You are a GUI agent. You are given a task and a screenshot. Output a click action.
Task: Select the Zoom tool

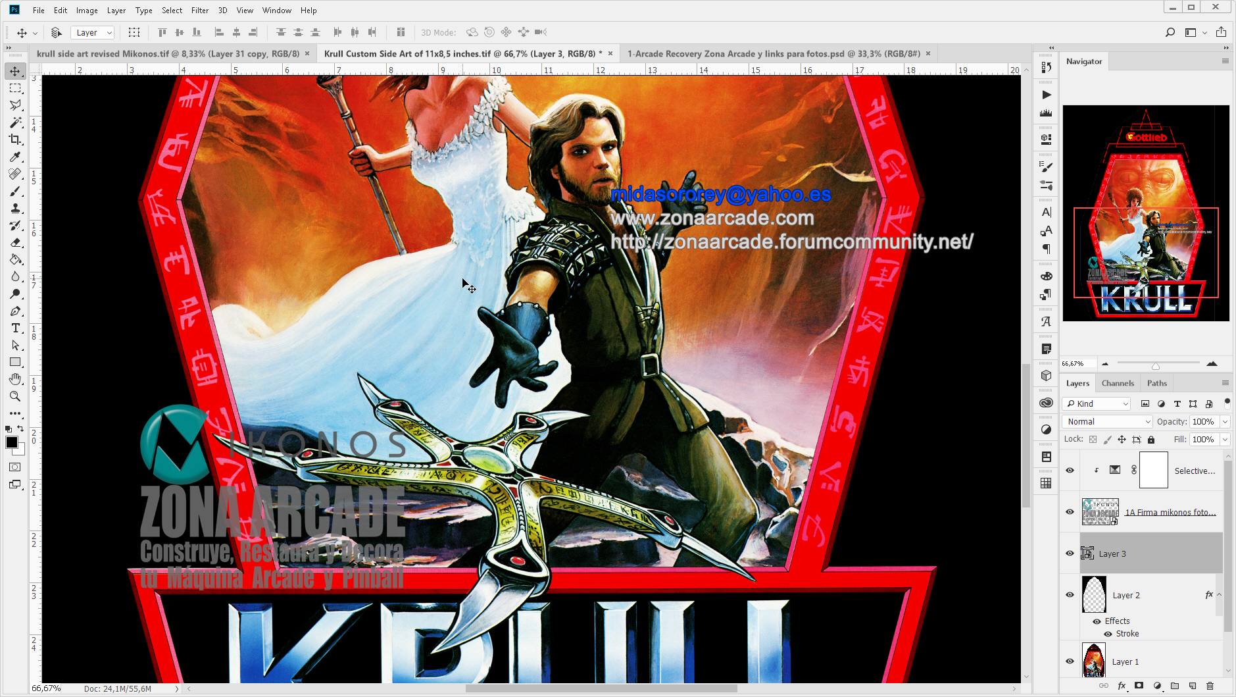(16, 396)
